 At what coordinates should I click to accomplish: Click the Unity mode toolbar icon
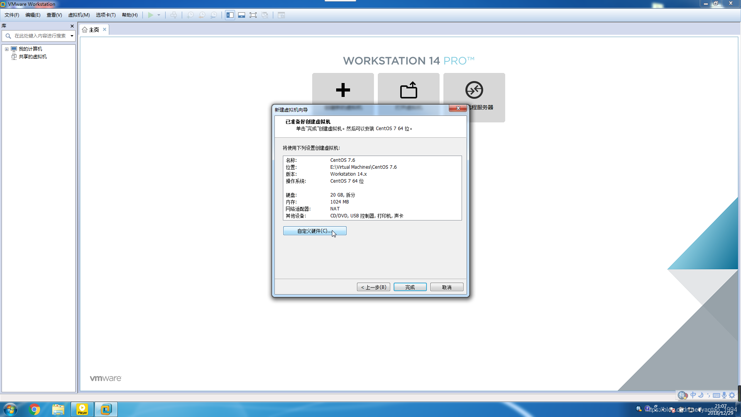265,15
